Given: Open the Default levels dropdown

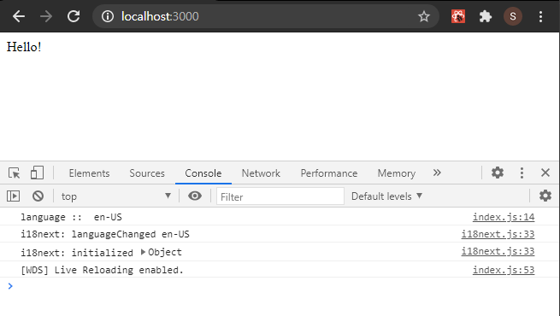Looking at the screenshot, I should pyautogui.click(x=386, y=196).
